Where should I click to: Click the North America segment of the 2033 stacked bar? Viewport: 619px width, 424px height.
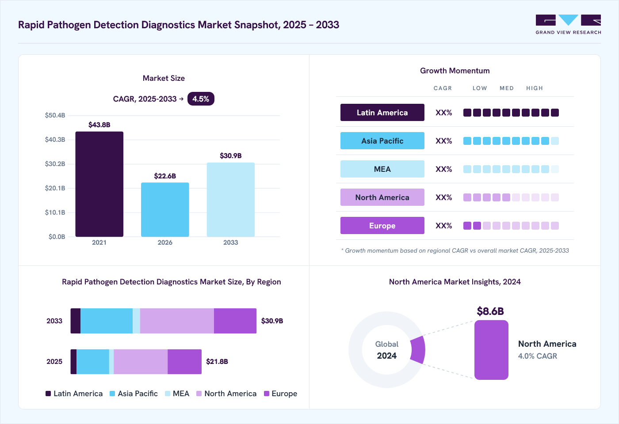click(x=177, y=321)
